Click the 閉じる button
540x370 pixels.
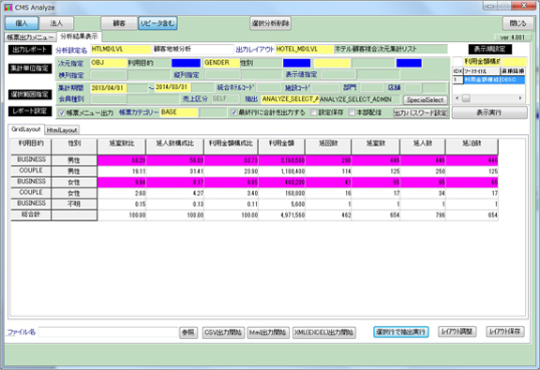pyautogui.click(x=517, y=23)
